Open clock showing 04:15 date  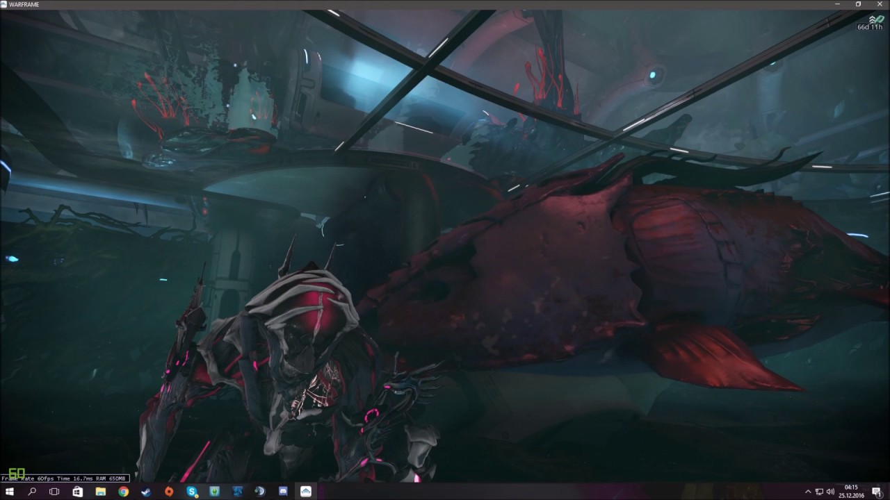(852, 491)
